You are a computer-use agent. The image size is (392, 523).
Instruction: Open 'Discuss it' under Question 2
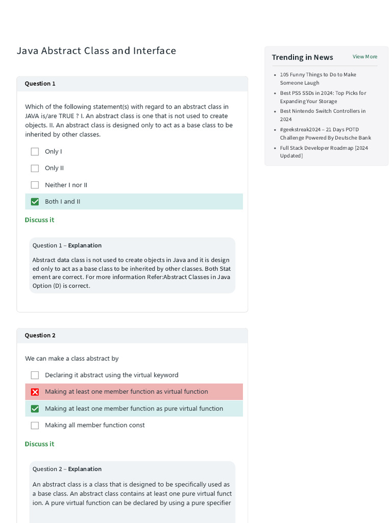[x=39, y=444]
